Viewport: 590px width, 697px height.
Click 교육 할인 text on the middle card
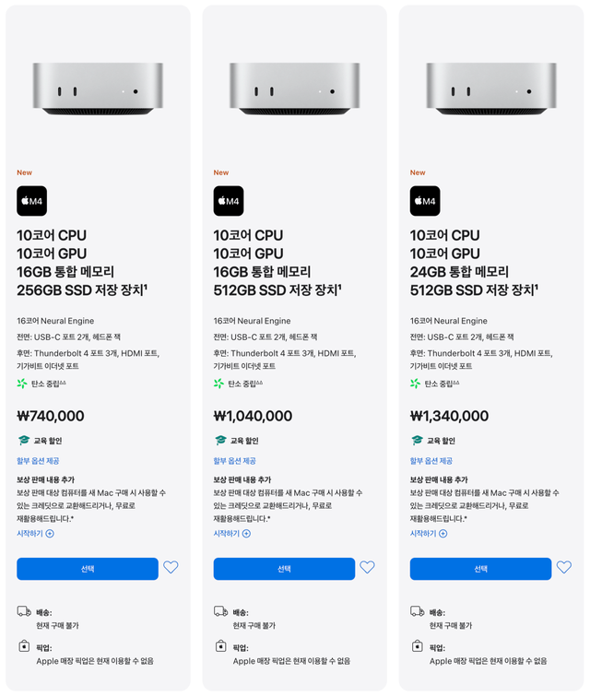(243, 441)
